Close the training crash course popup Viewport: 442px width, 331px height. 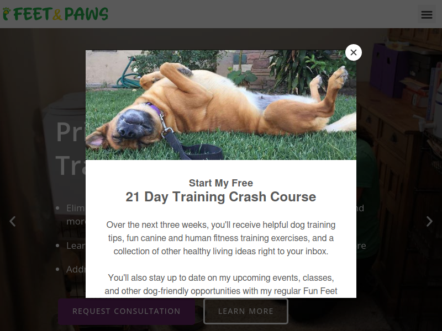pos(354,52)
